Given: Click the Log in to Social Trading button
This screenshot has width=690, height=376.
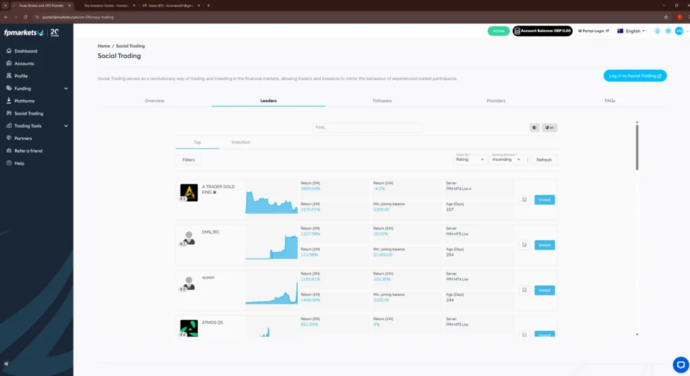Looking at the screenshot, I should coord(635,76).
